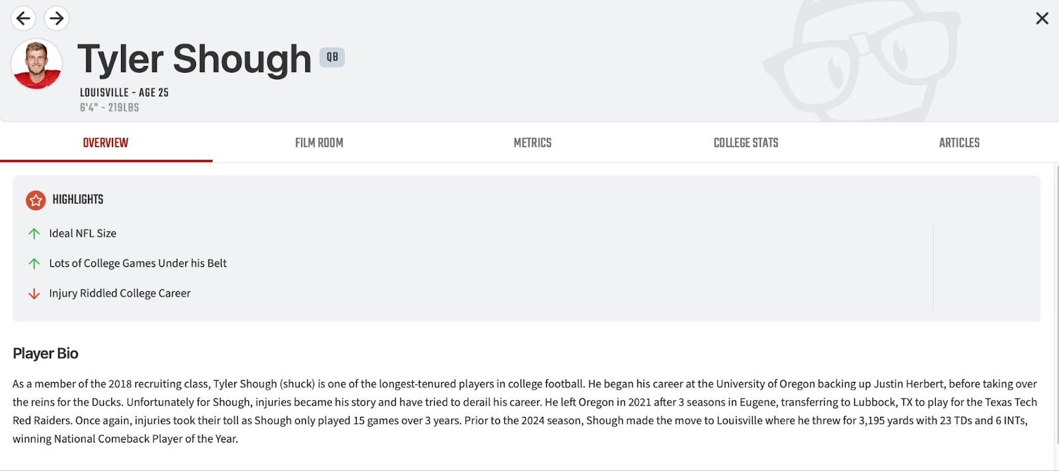The width and height of the screenshot is (1059, 471).
Task: Go to next player with forward arrow
Action: 57,18
